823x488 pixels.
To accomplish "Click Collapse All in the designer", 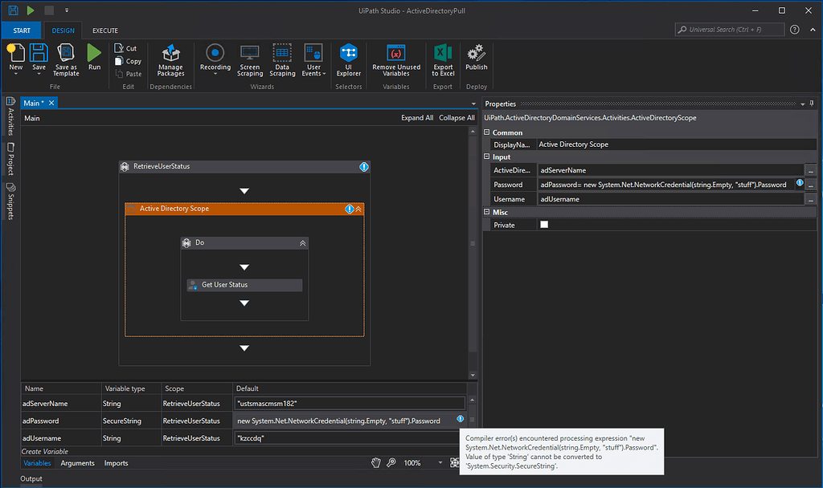I will [x=457, y=118].
